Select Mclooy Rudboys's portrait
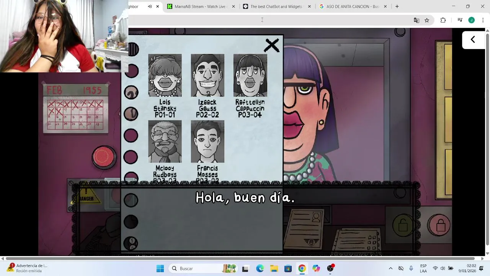 tap(165, 141)
